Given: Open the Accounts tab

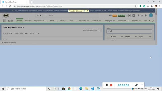Looking at the screenshot, I should (82, 21).
